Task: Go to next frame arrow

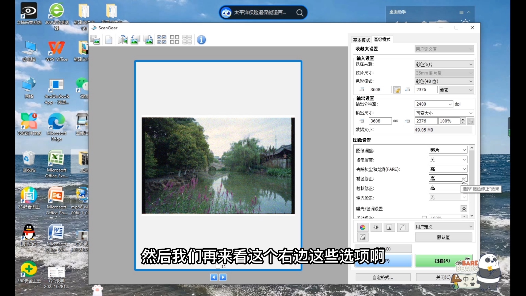Action: [223, 277]
